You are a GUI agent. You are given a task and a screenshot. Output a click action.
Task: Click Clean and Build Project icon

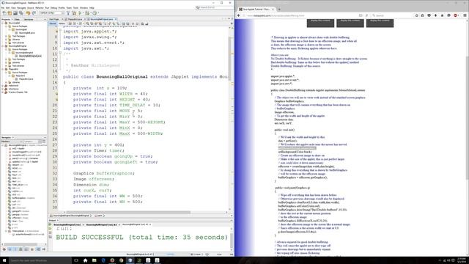click(74, 13)
